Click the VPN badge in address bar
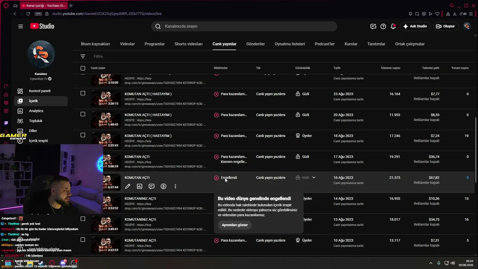Screen dimensions: 478x269 pyautogui.click(x=38, y=14)
